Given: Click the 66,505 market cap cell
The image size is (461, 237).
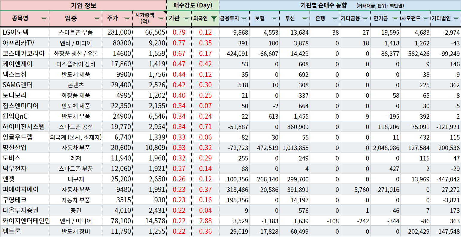Looking at the screenshot, I should [149, 32].
